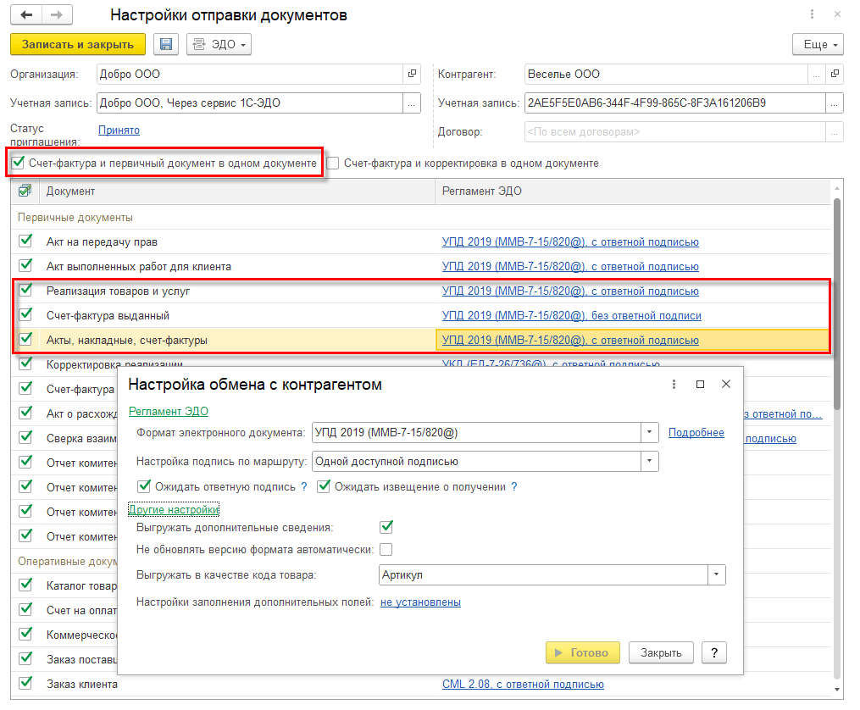
Task: Uncheck Заказ клиента row
Action: click(25, 683)
